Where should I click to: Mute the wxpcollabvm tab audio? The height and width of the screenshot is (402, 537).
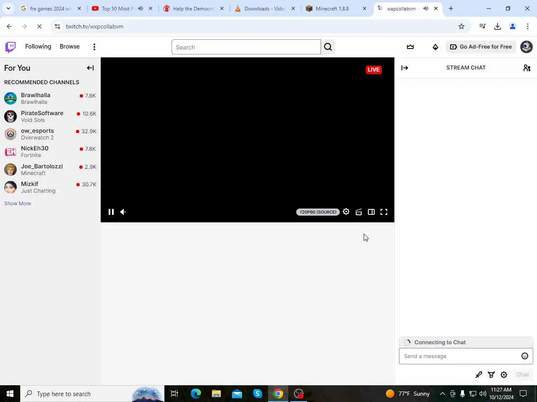425,8
